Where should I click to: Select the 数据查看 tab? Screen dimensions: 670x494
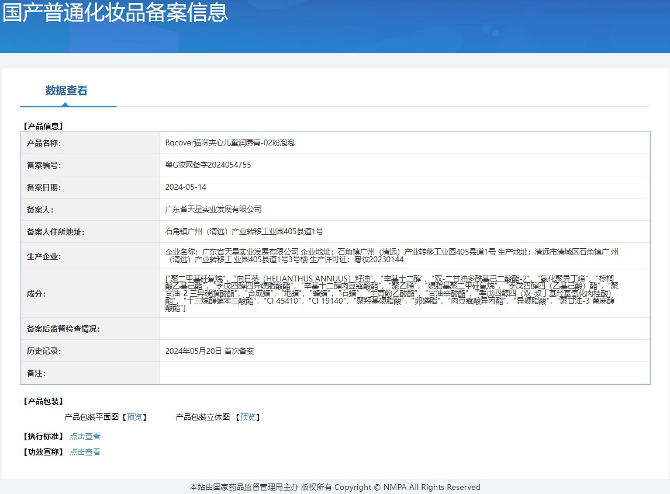coord(67,91)
